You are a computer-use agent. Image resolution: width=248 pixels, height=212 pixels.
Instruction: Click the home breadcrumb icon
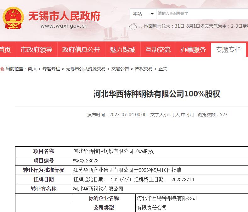(x=2, y=69)
